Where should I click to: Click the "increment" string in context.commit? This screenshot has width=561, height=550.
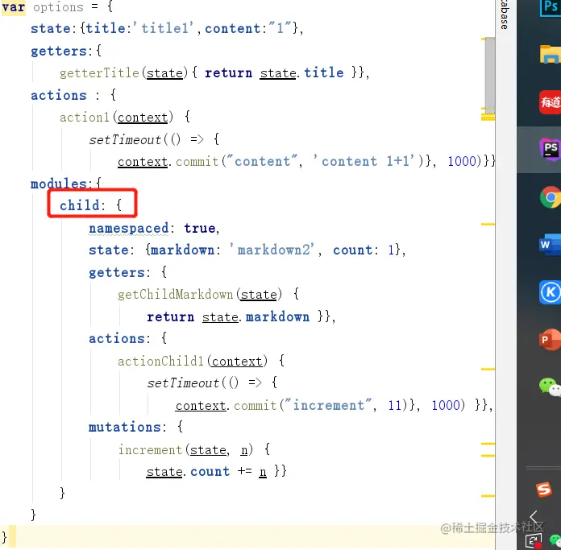click(329, 405)
